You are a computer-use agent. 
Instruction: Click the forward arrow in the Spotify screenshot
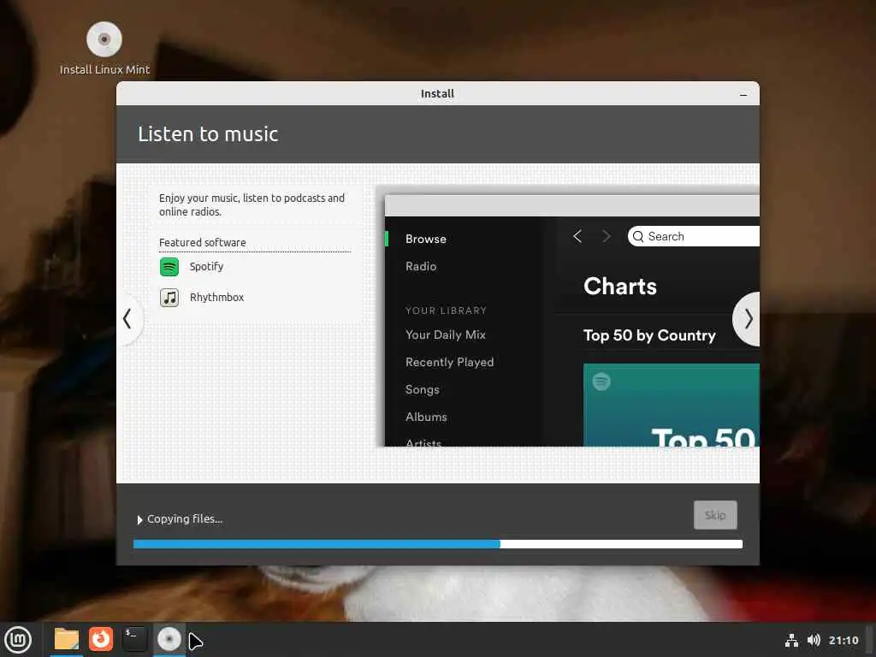pyautogui.click(x=607, y=236)
